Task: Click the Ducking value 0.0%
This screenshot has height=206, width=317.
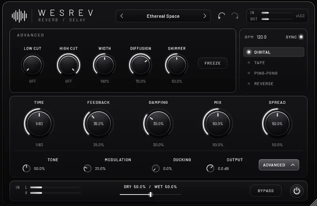Action: (x=167, y=169)
